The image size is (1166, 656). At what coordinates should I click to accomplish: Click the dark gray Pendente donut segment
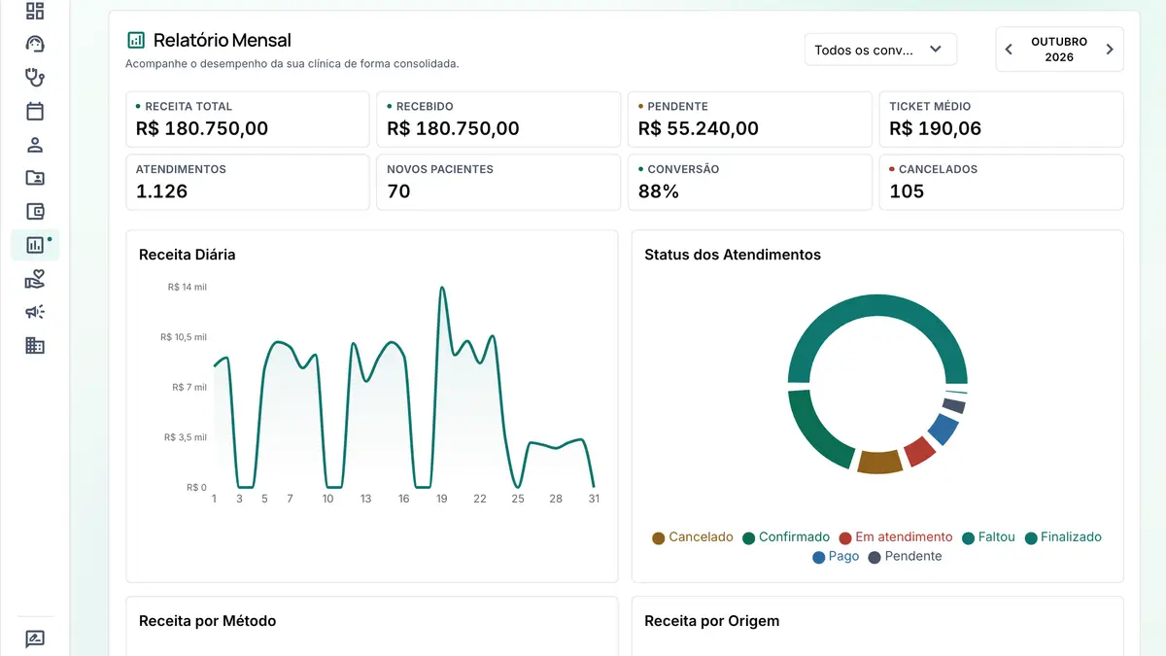tap(955, 405)
